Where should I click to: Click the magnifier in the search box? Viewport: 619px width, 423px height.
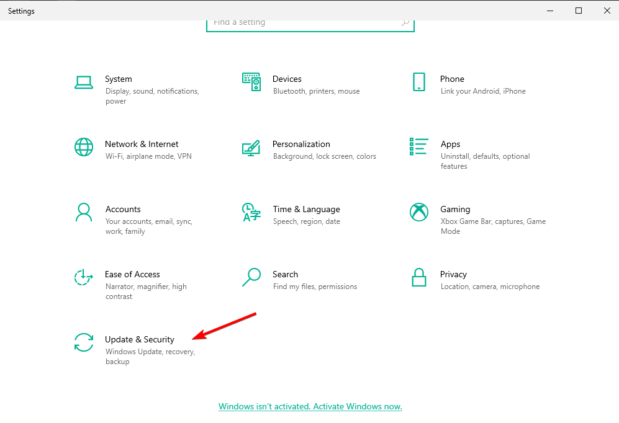pyautogui.click(x=405, y=23)
